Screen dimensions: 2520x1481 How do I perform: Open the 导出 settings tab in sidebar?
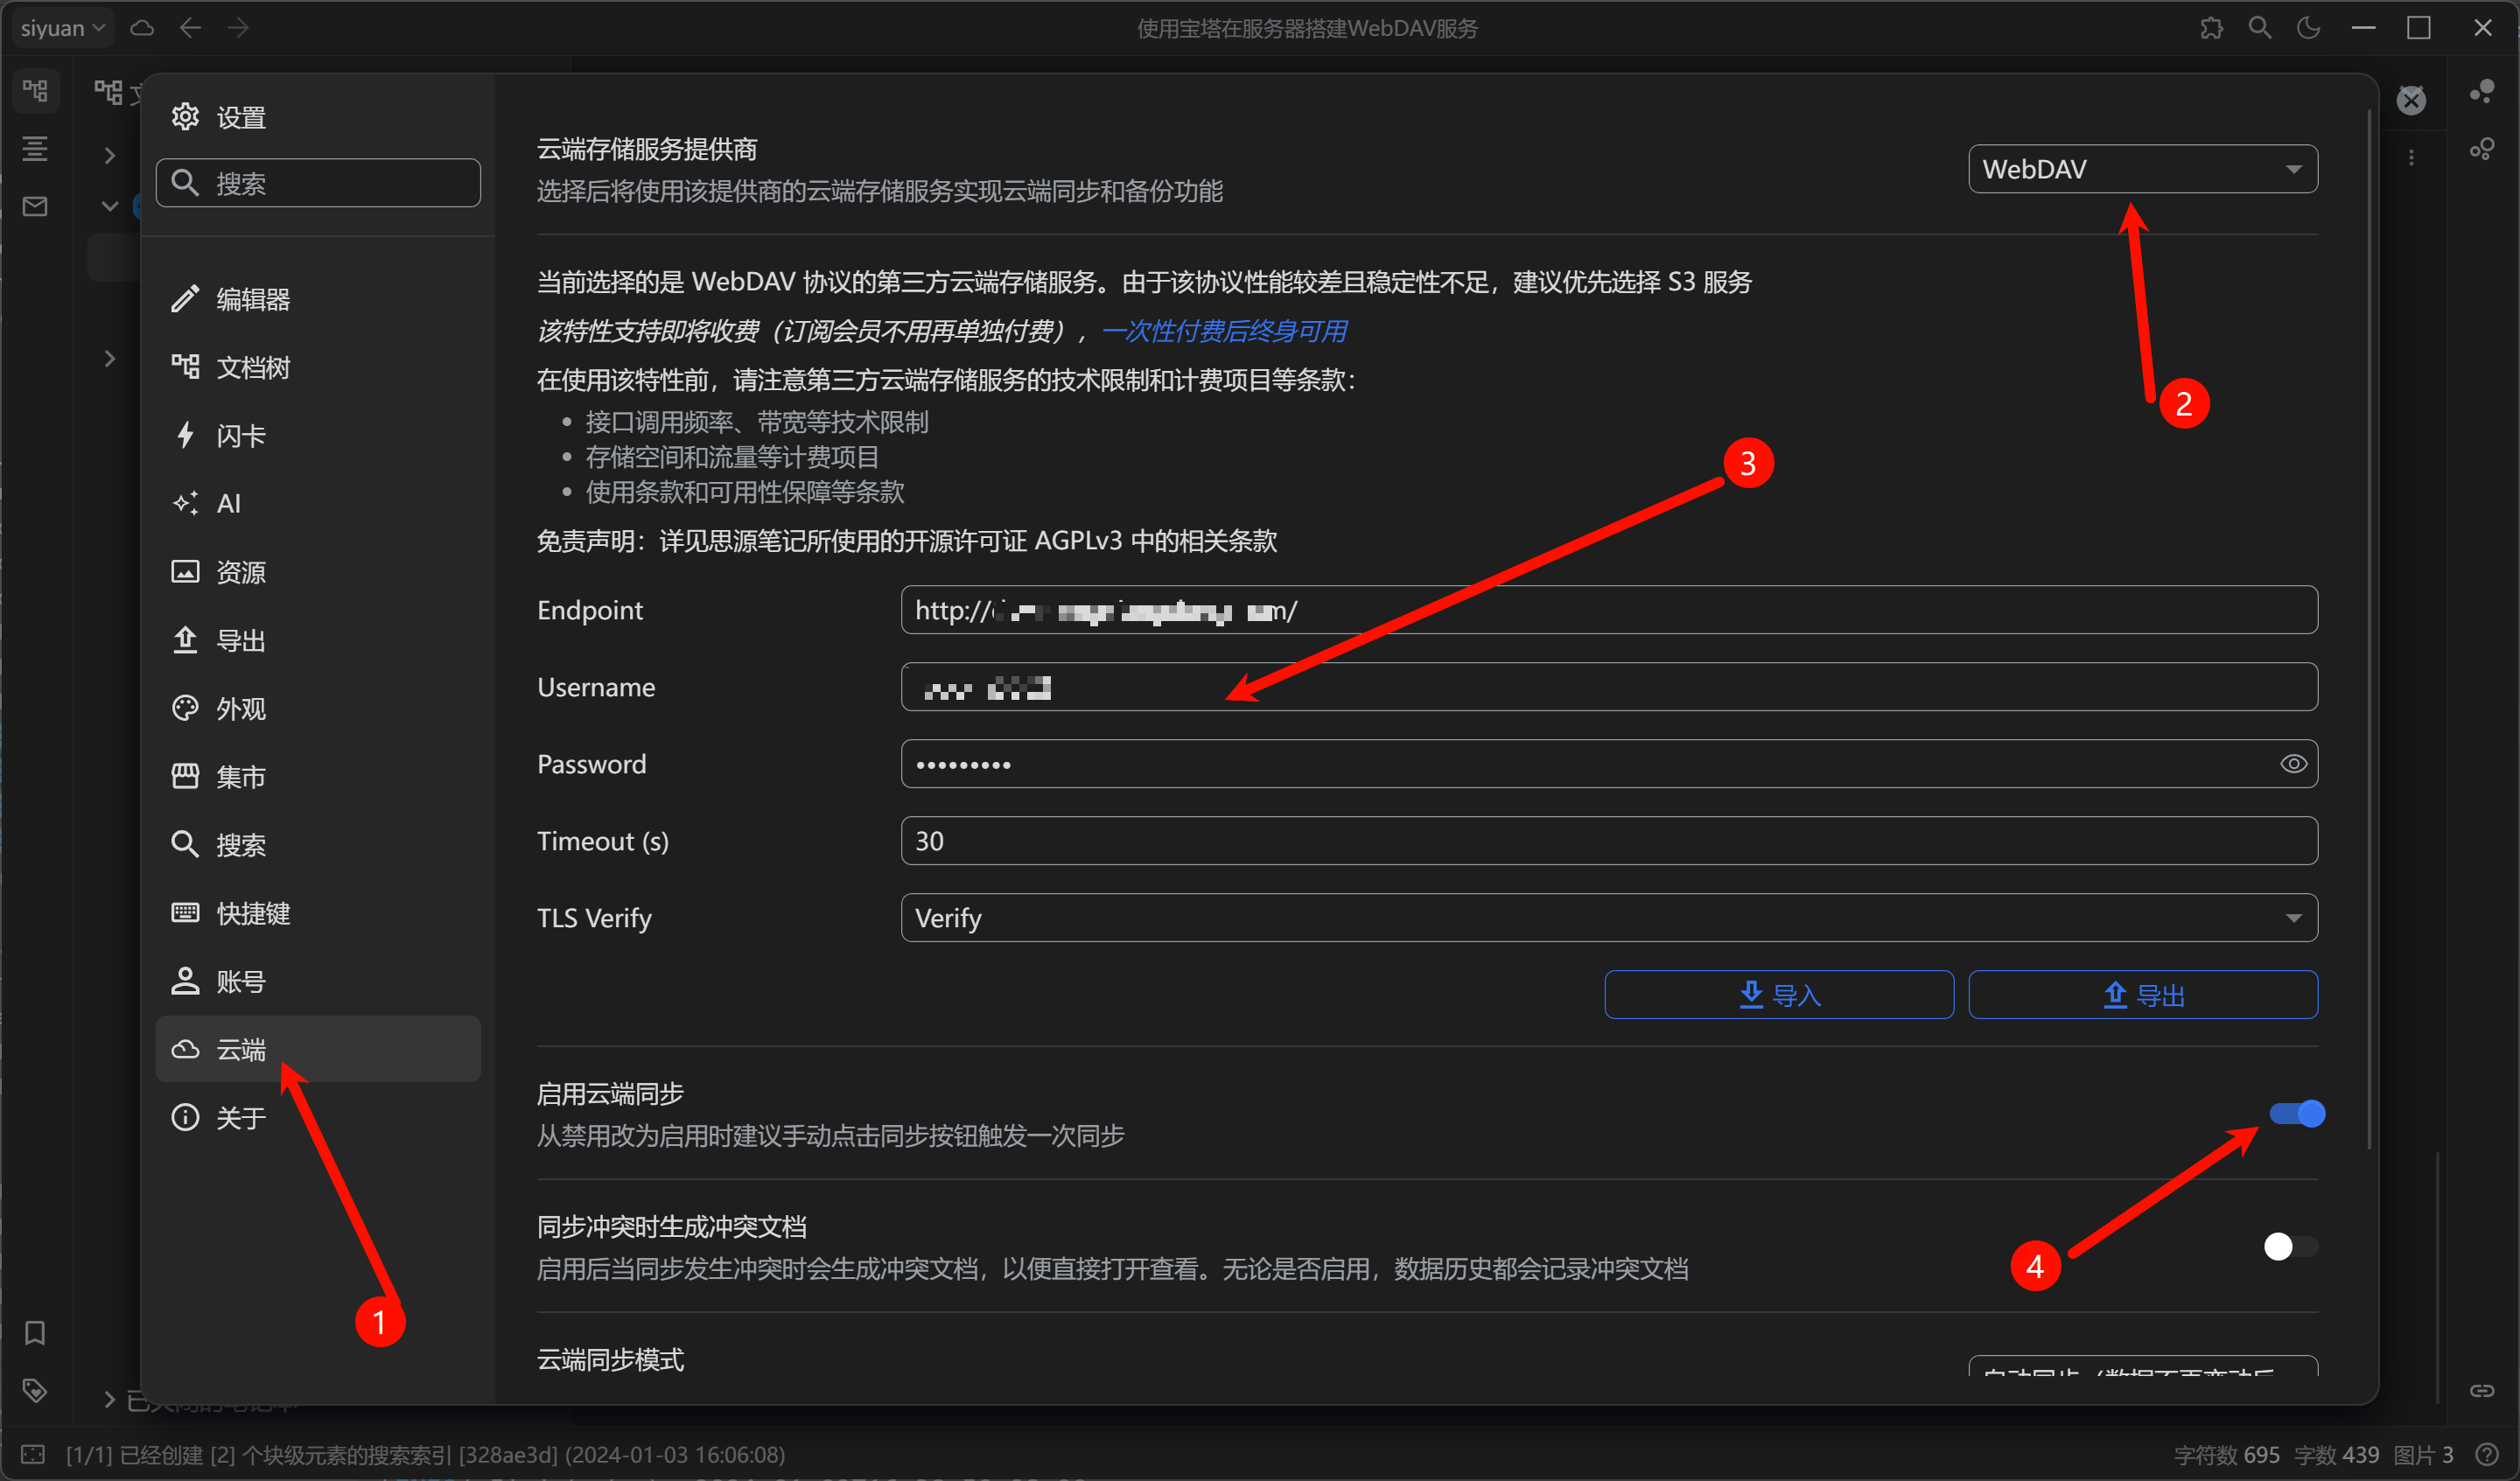tap(318, 640)
